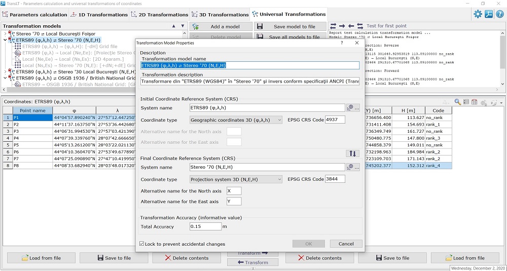Click the reversed double arrows test icon

click(360, 26)
